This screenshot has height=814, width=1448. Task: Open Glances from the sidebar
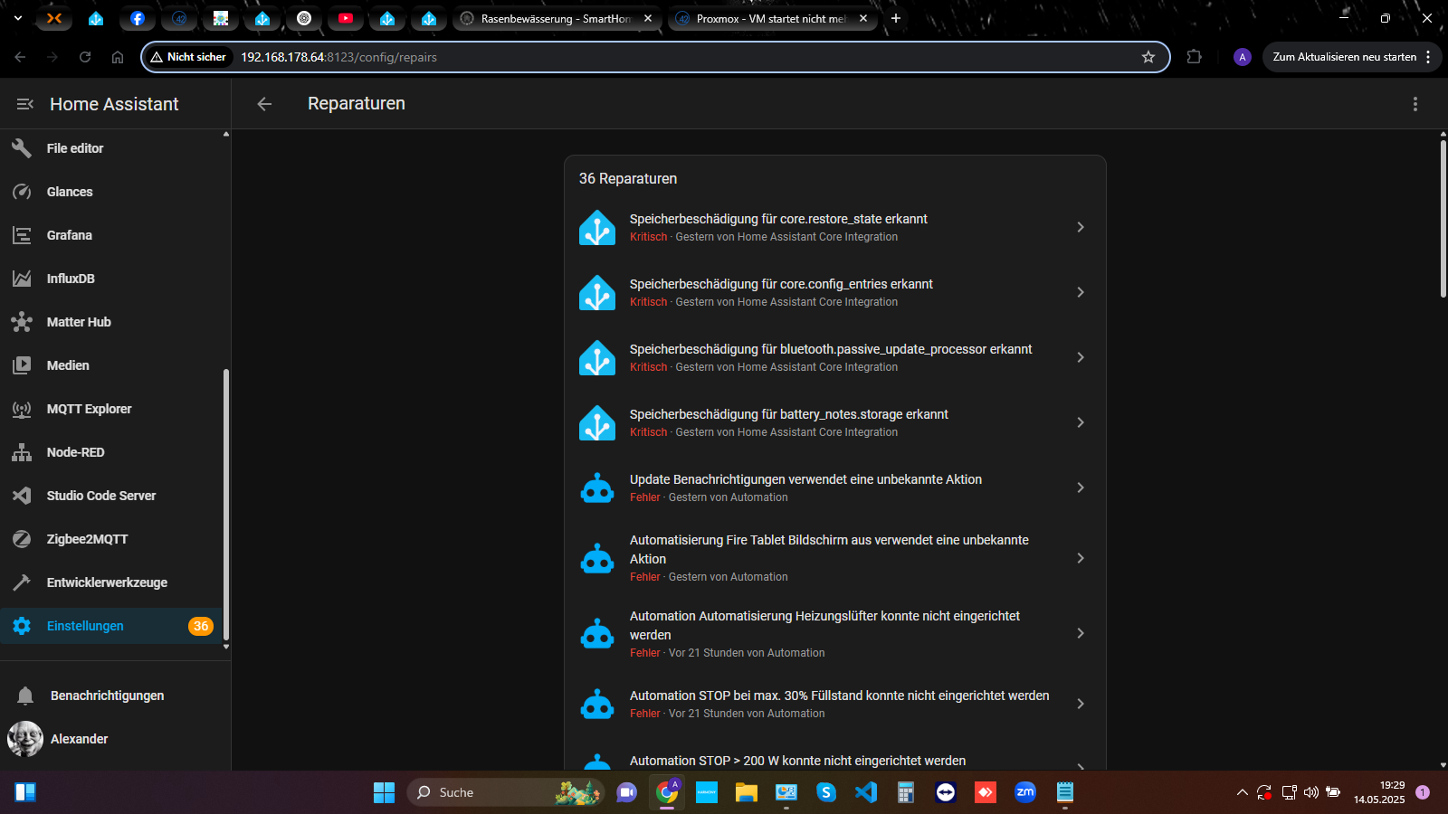click(x=70, y=192)
